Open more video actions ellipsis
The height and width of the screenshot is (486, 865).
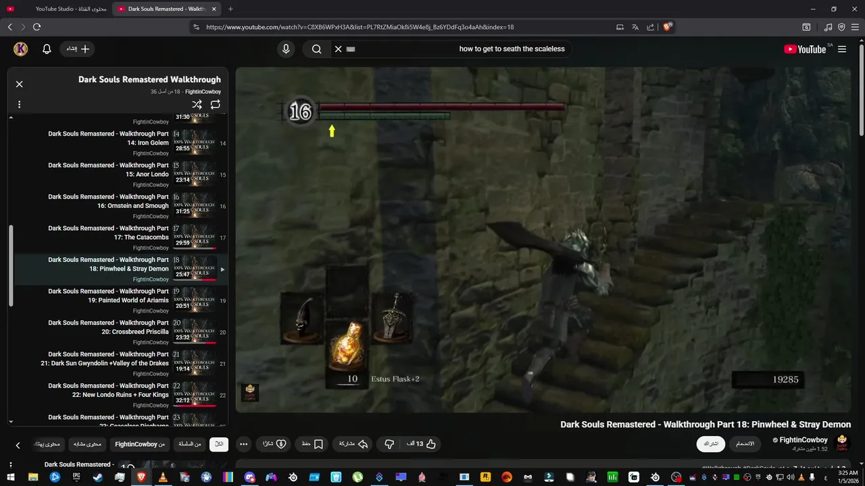coord(243,444)
